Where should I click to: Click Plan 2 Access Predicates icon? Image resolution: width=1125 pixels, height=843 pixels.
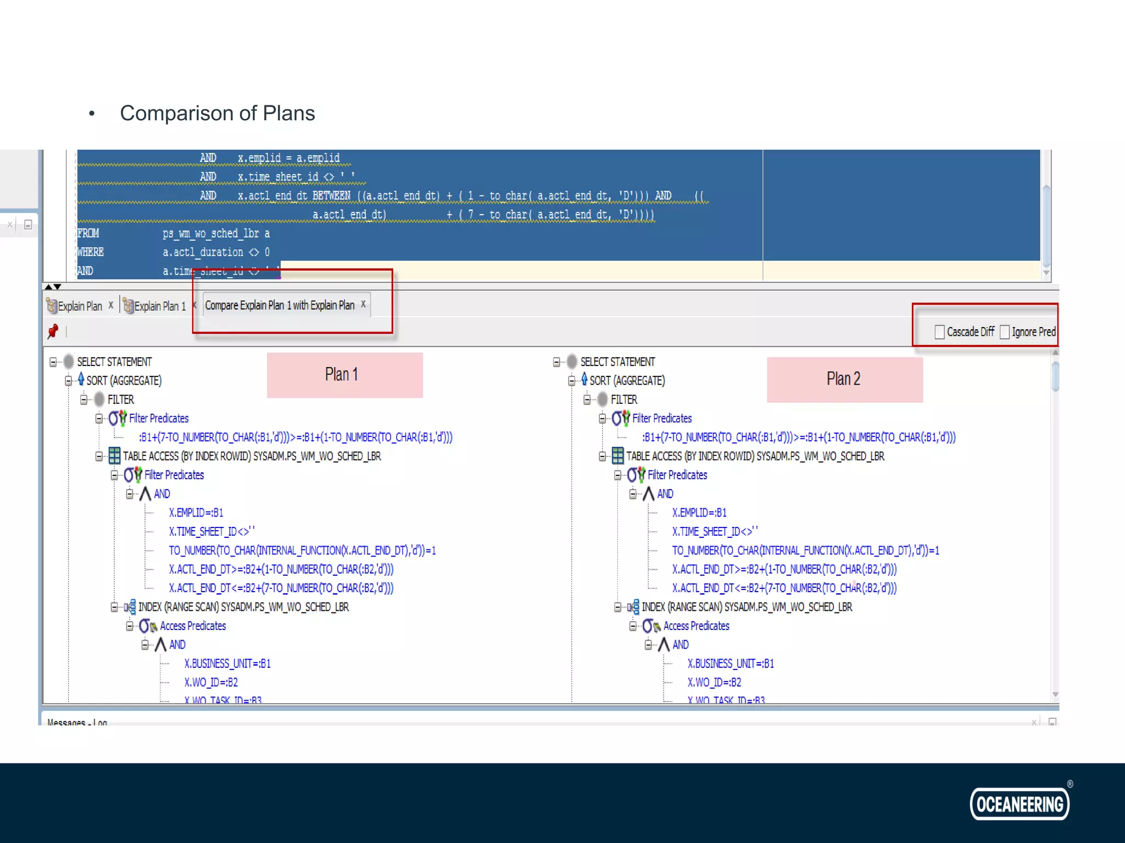[x=651, y=626]
